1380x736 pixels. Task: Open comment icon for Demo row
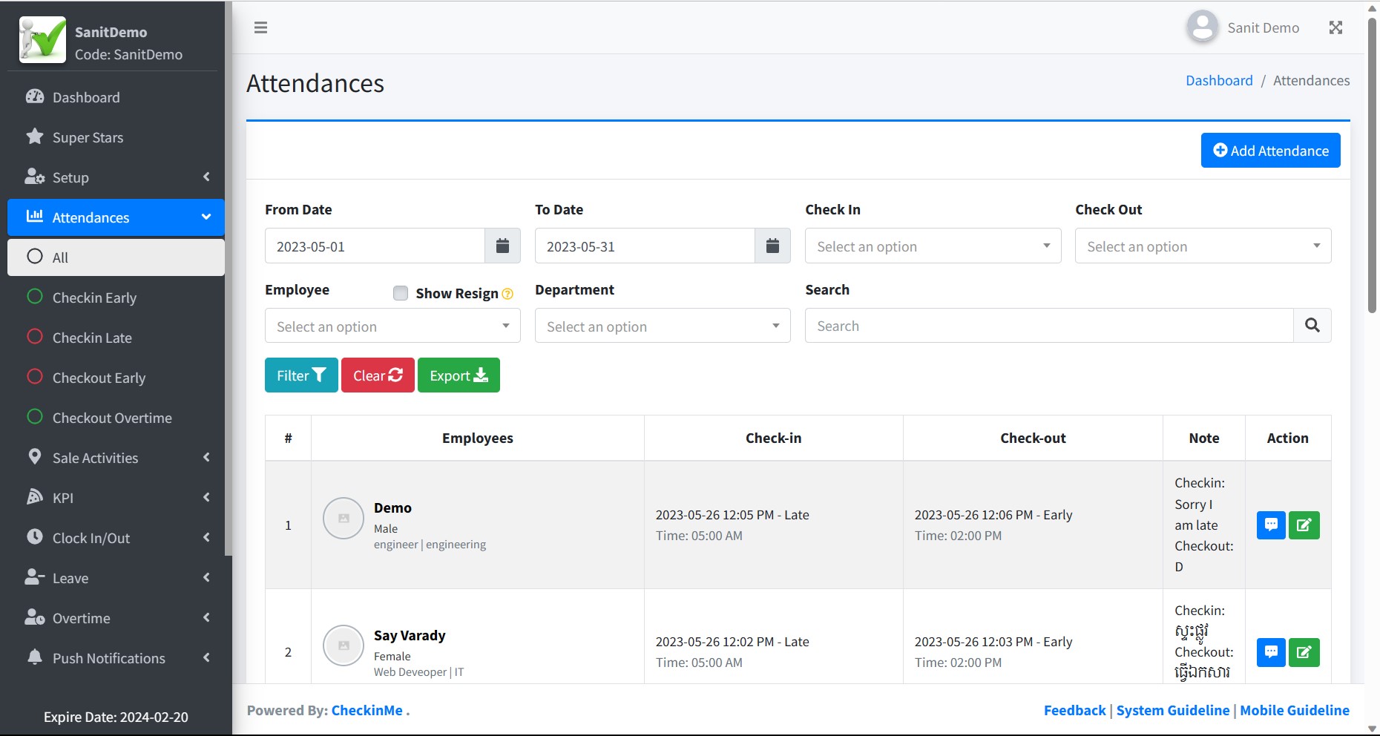[x=1271, y=525]
